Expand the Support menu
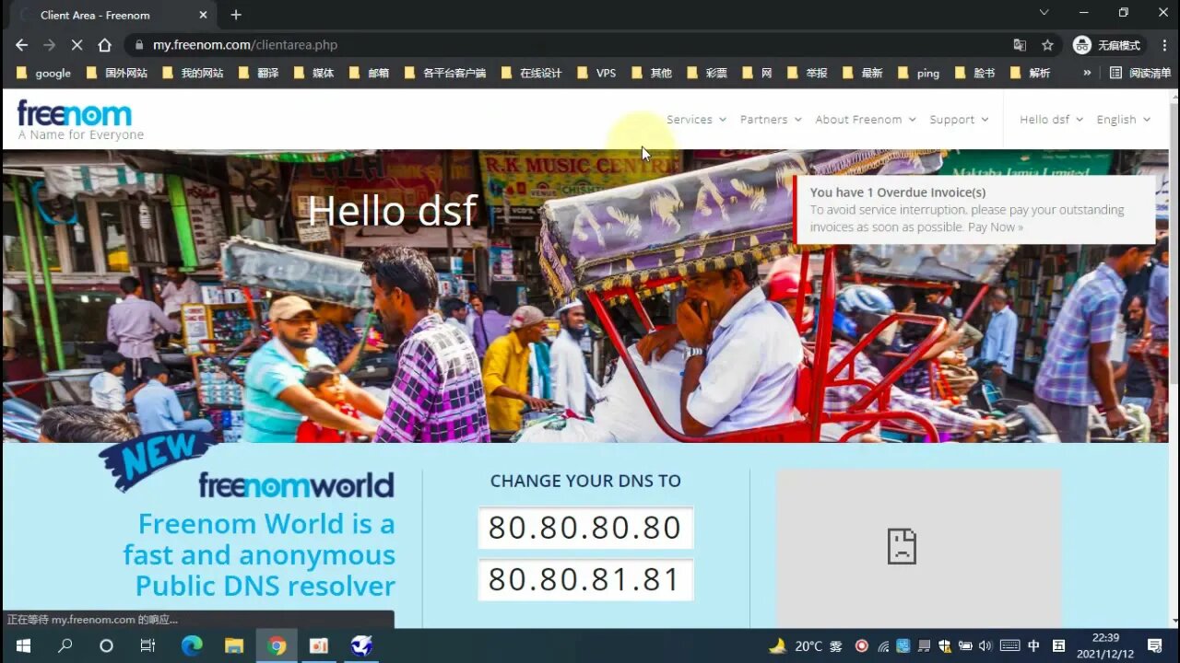This screenshot has width=1180, height=663. (959, 120)
